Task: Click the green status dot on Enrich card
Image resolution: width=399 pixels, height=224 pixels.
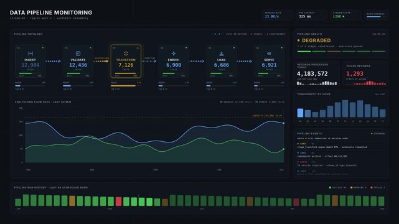Action: coord(186,47)
